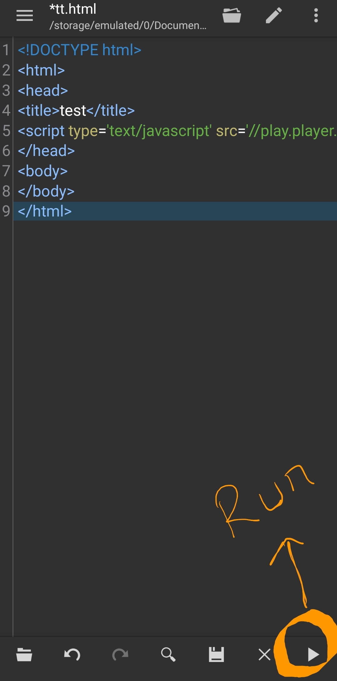The width and height of the screenshot is (337, 681).
Task: Toggle edit mode with the pencil icon
Action: (x=274, y=16)
